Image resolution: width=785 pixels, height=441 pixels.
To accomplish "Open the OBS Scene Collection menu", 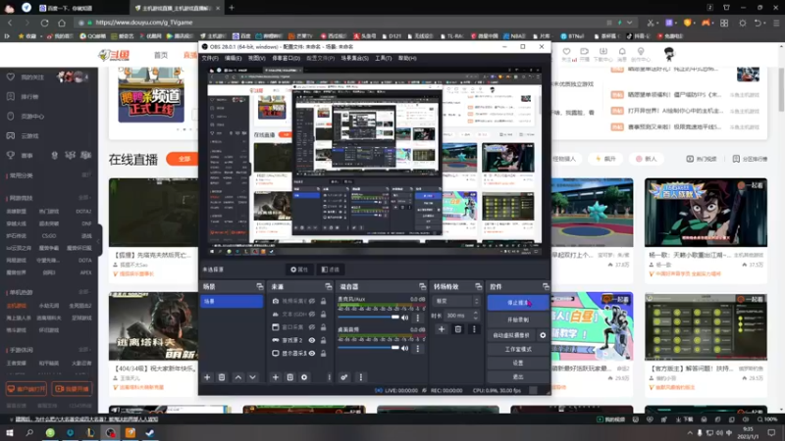I will (x=354, y=58).
